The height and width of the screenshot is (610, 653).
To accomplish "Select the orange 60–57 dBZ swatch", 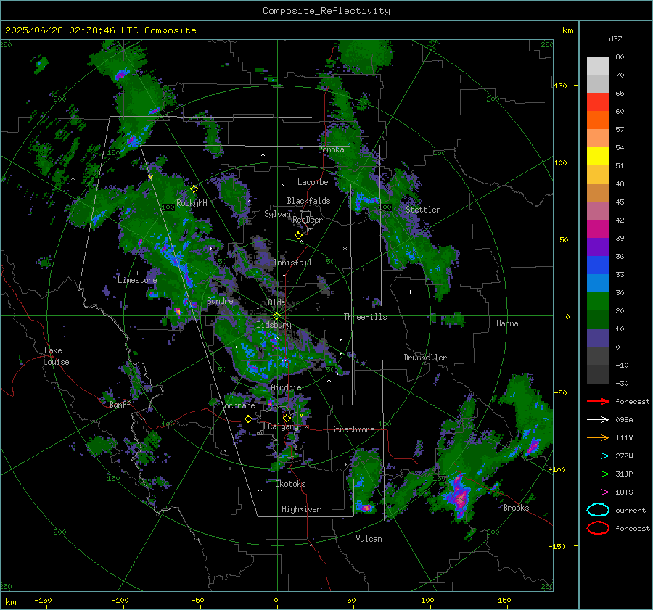I will pos(598,120).
